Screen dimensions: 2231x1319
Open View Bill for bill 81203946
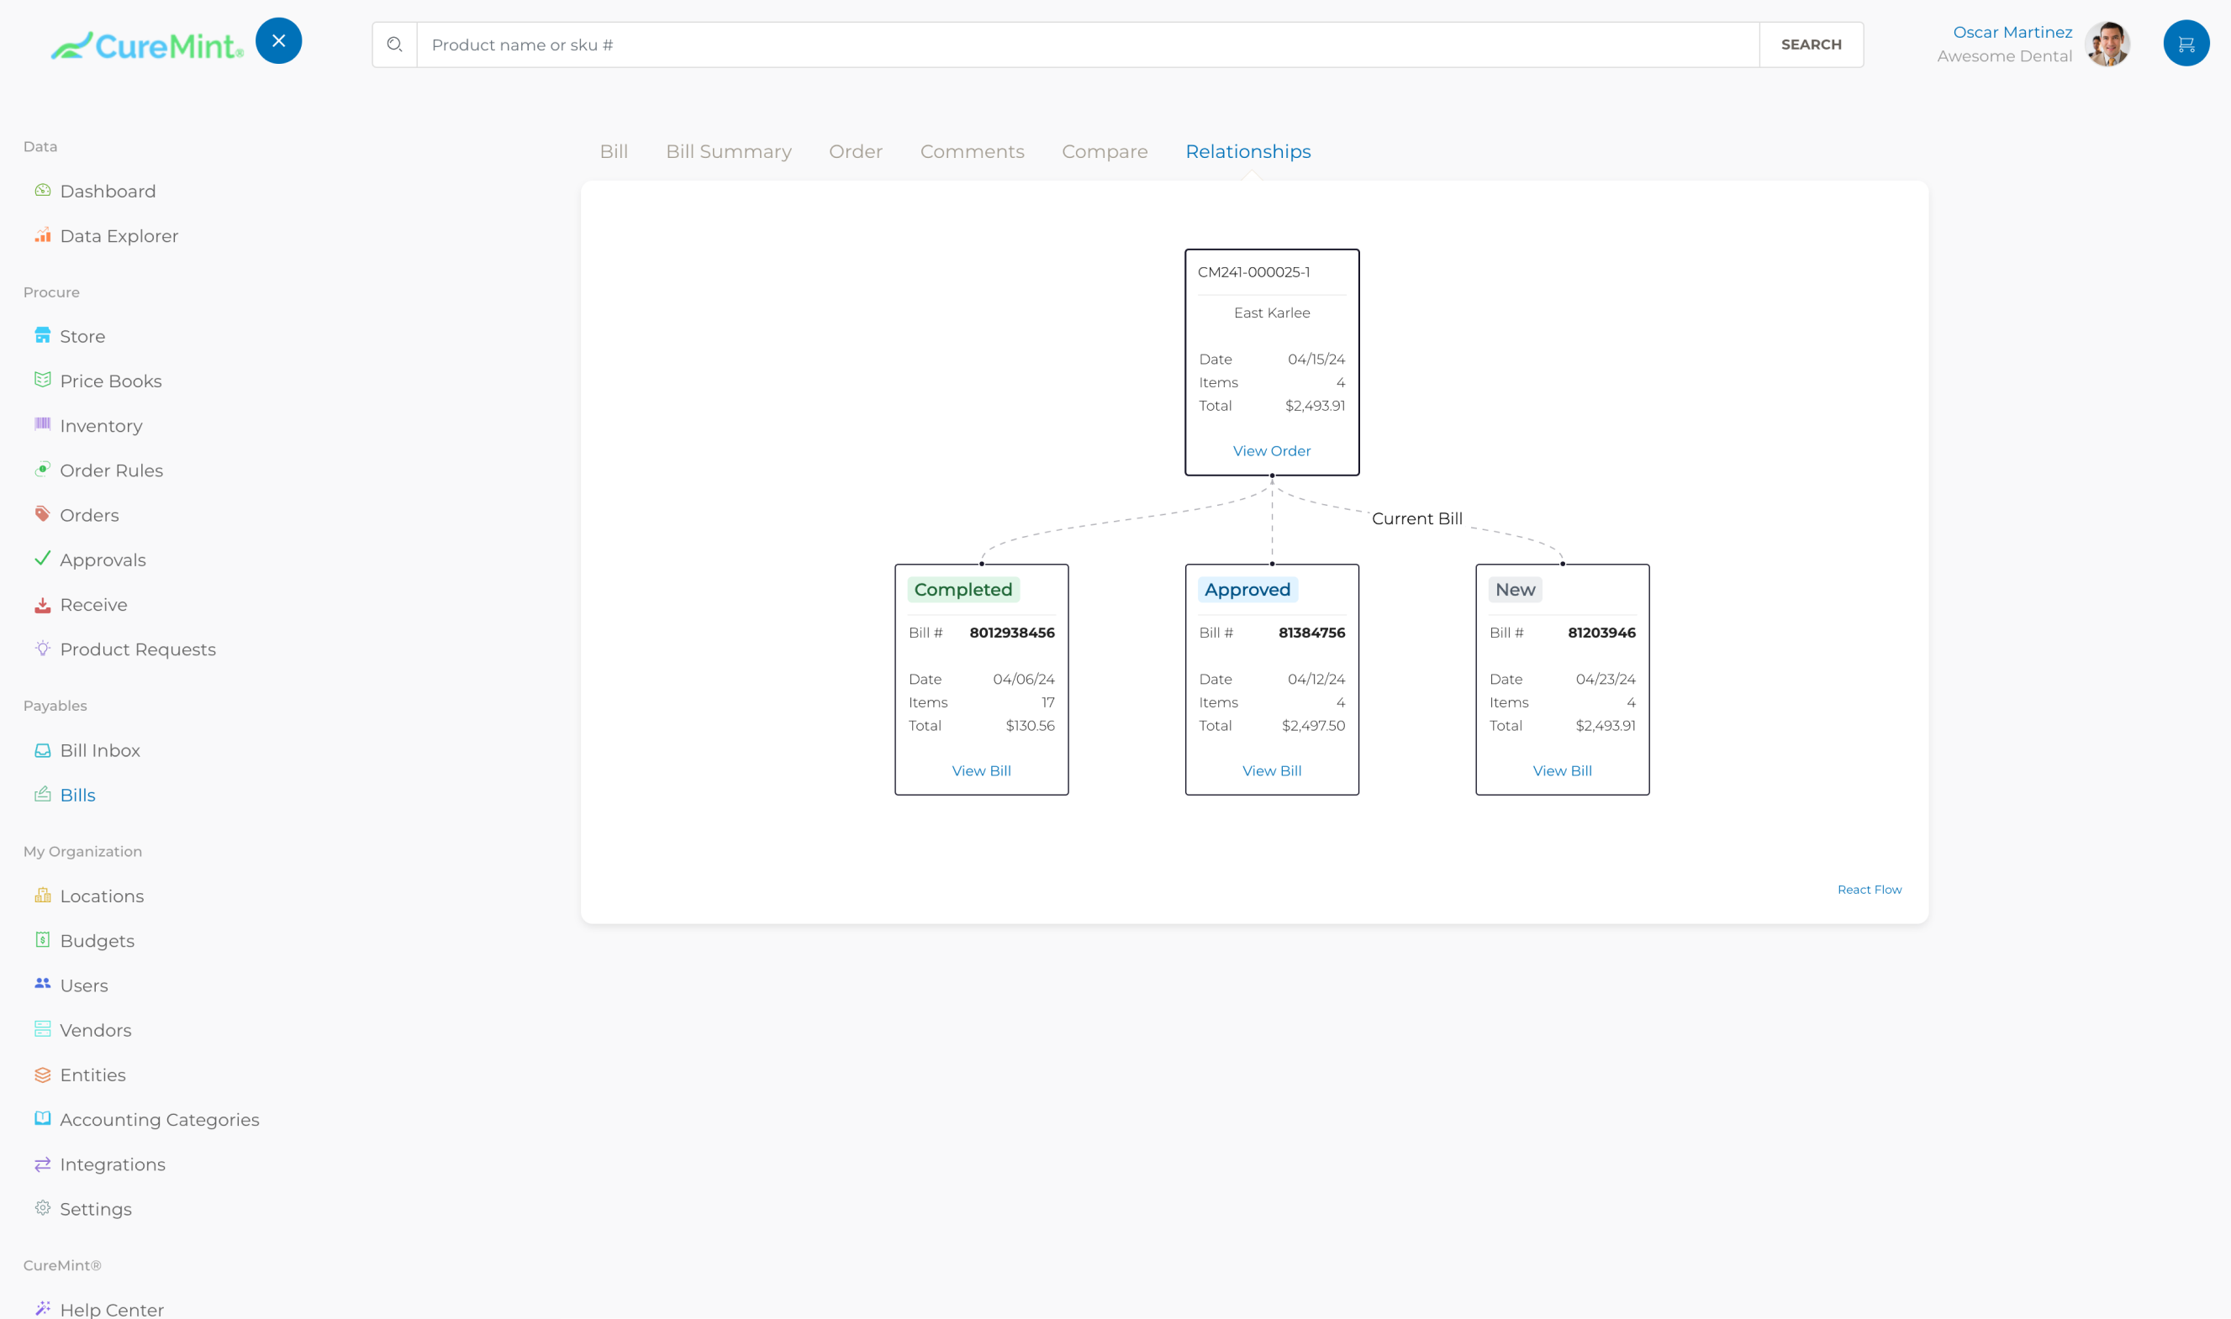pos(1563,770)
